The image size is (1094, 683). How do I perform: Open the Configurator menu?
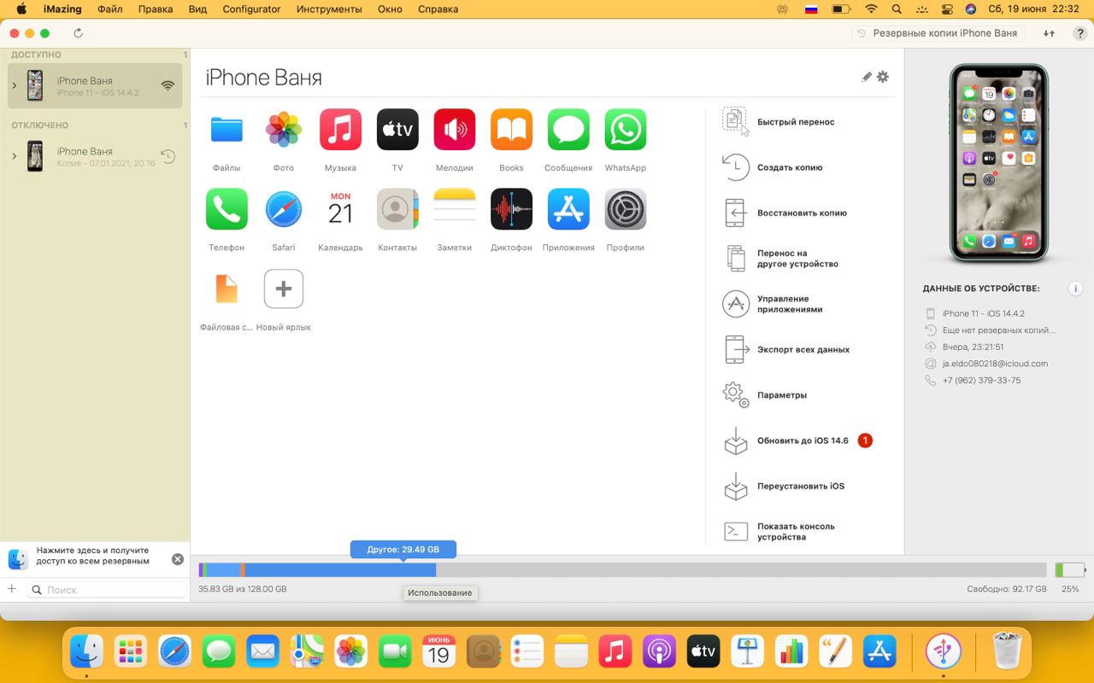251,9
